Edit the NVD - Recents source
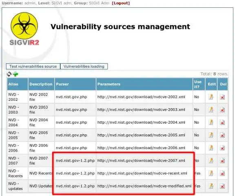This screenshot has width=235, height=196. (211, 174)
